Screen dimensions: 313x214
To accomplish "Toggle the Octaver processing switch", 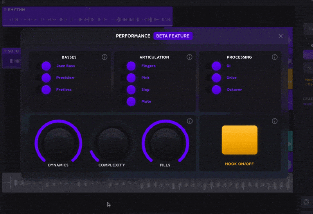I will click(216, 90).
